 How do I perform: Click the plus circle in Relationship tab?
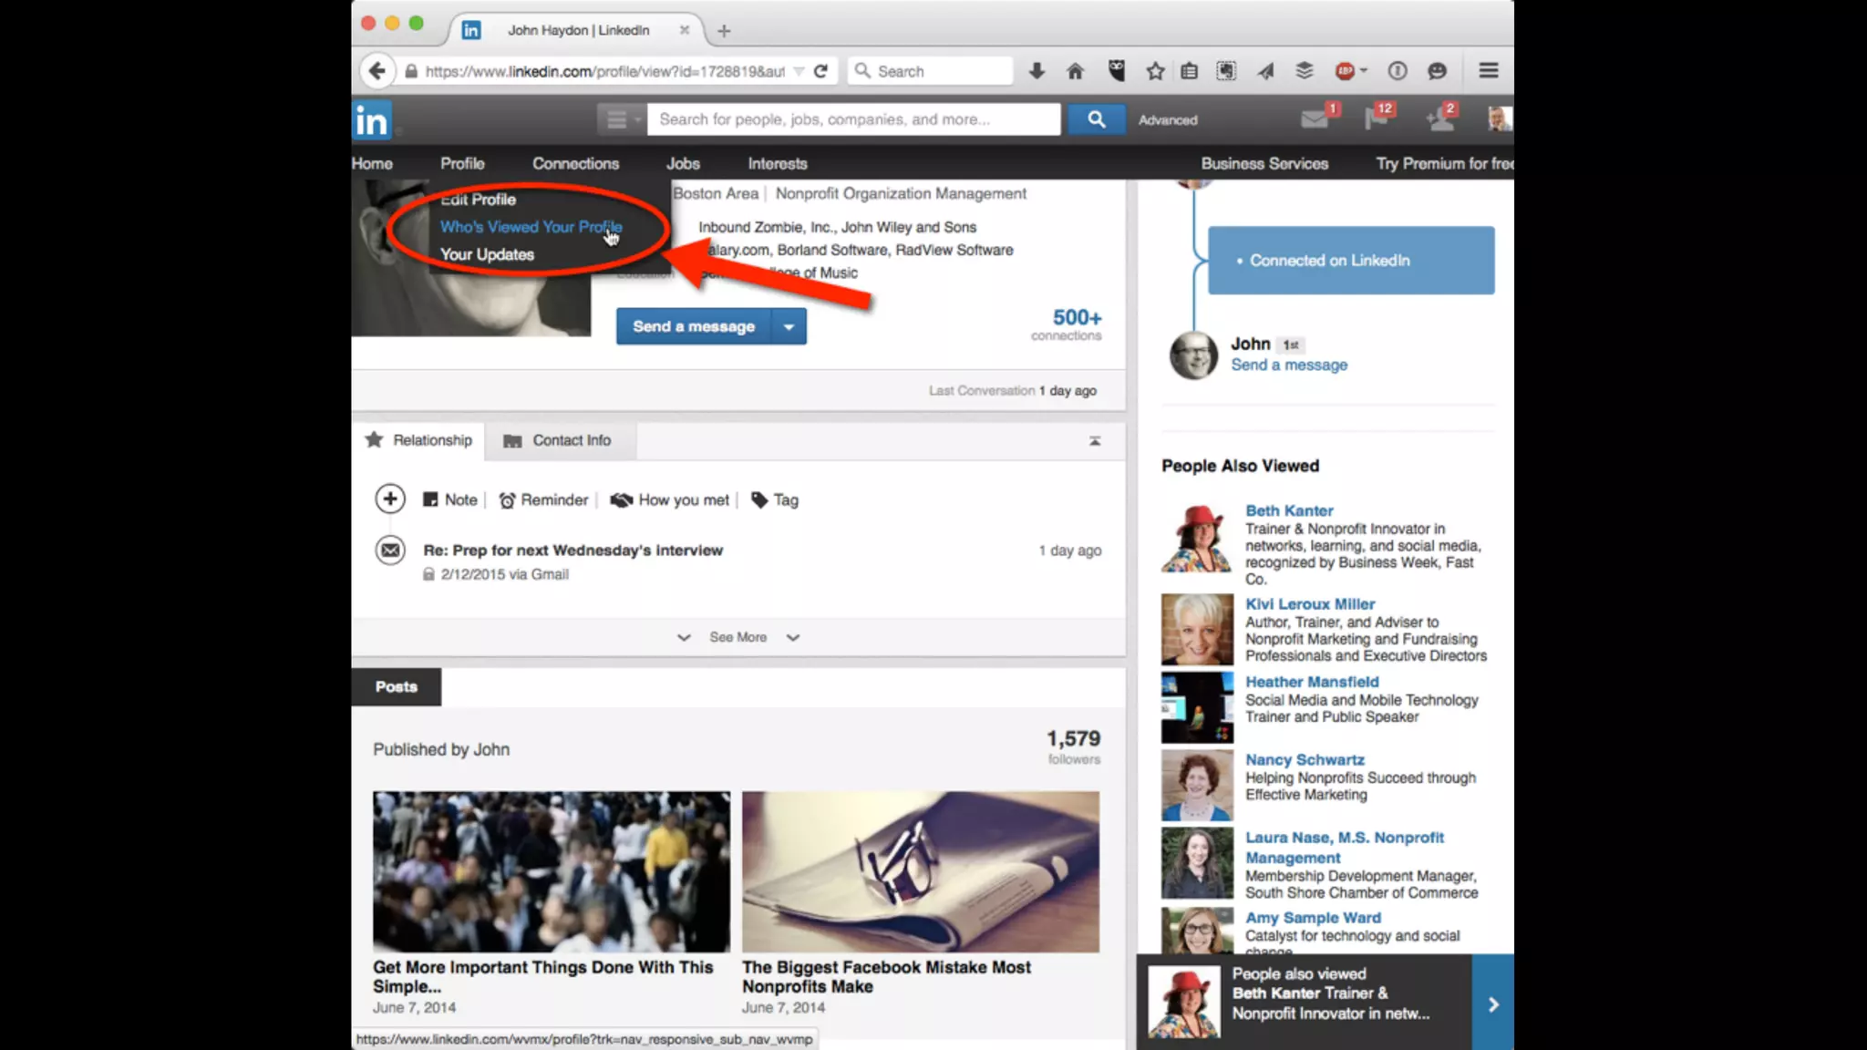[x=390, y=499]
